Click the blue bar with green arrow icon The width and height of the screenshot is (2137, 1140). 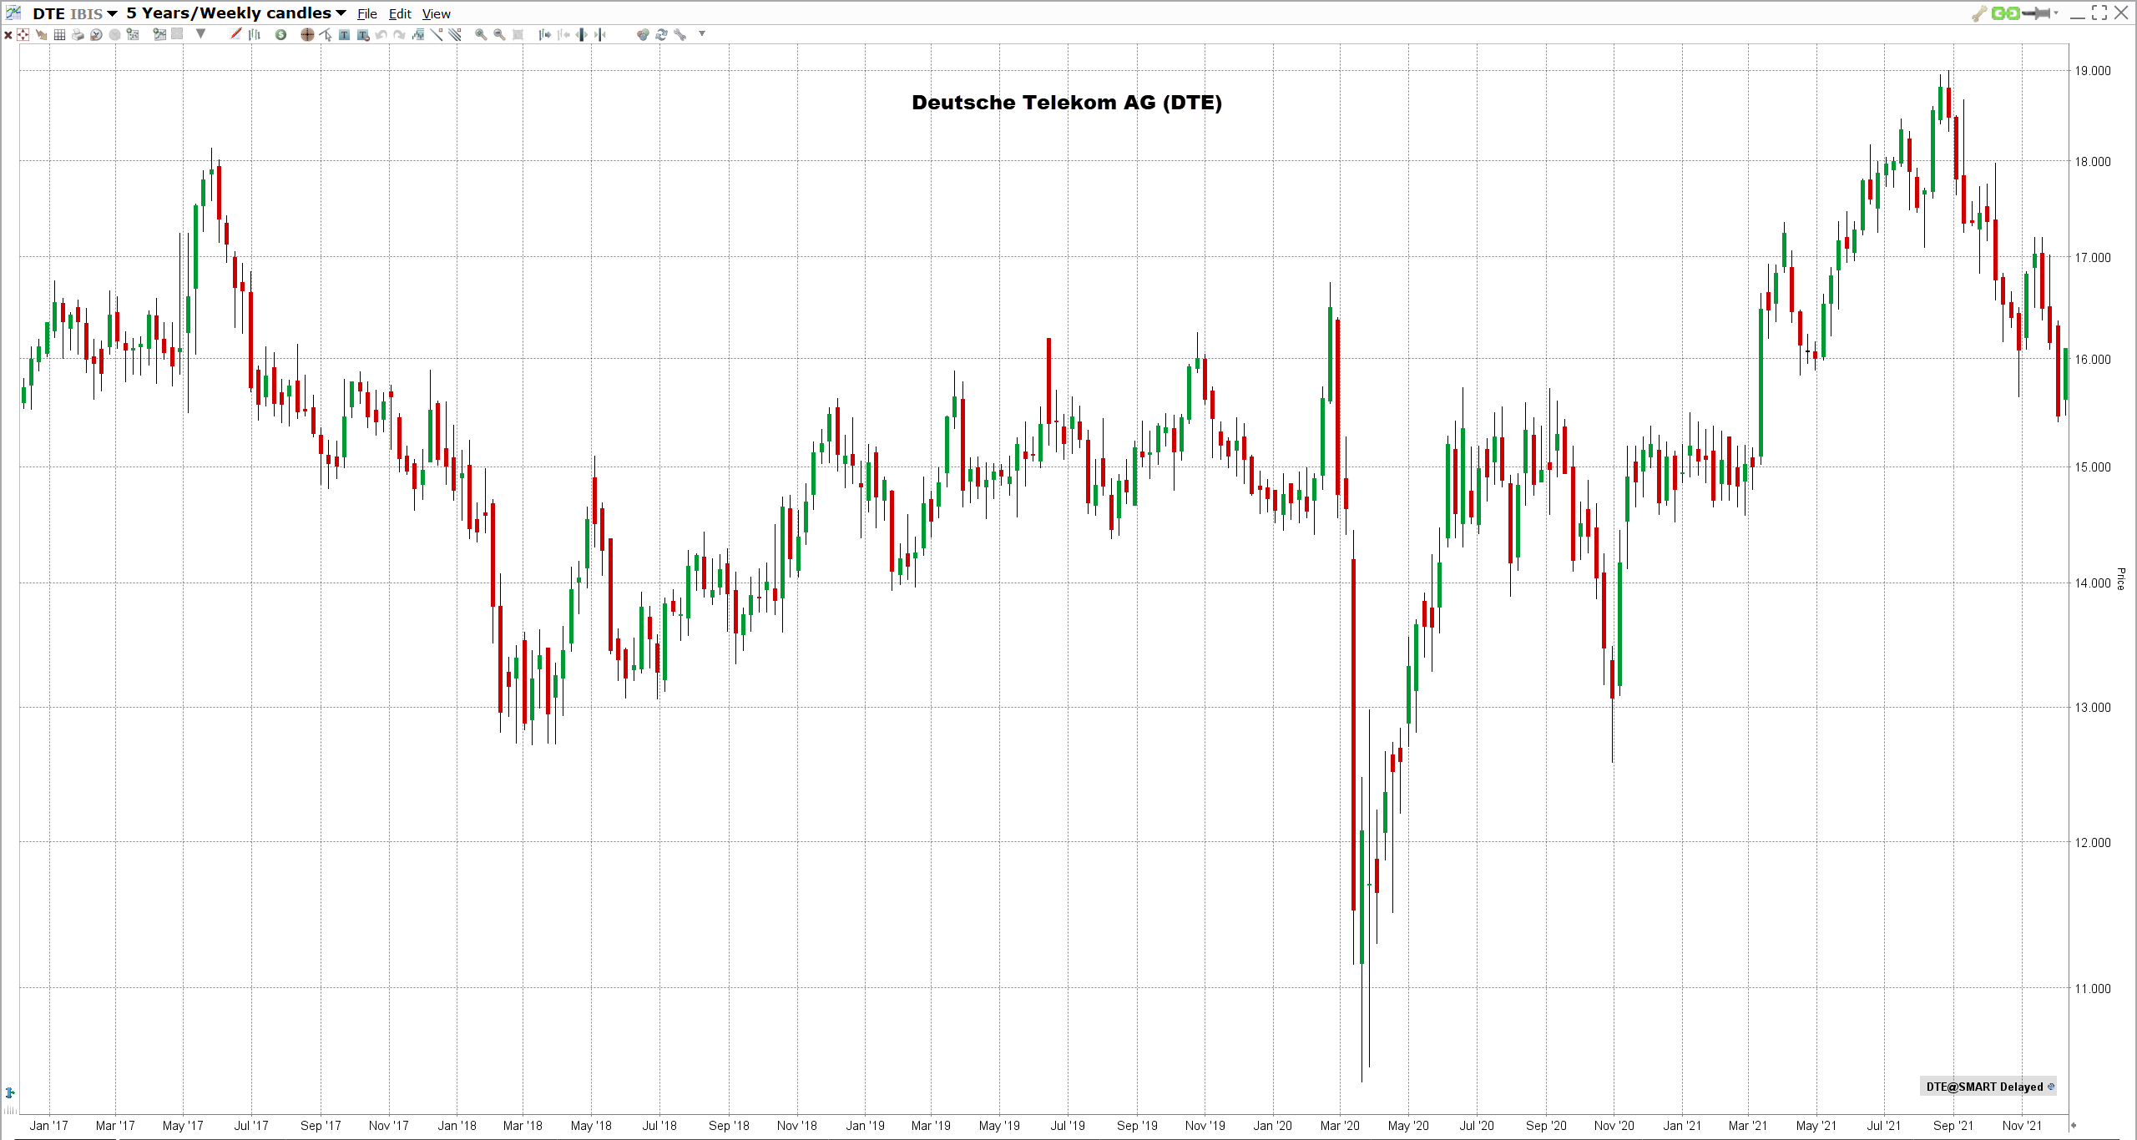pyautogui.click(x=10, y=1092)
